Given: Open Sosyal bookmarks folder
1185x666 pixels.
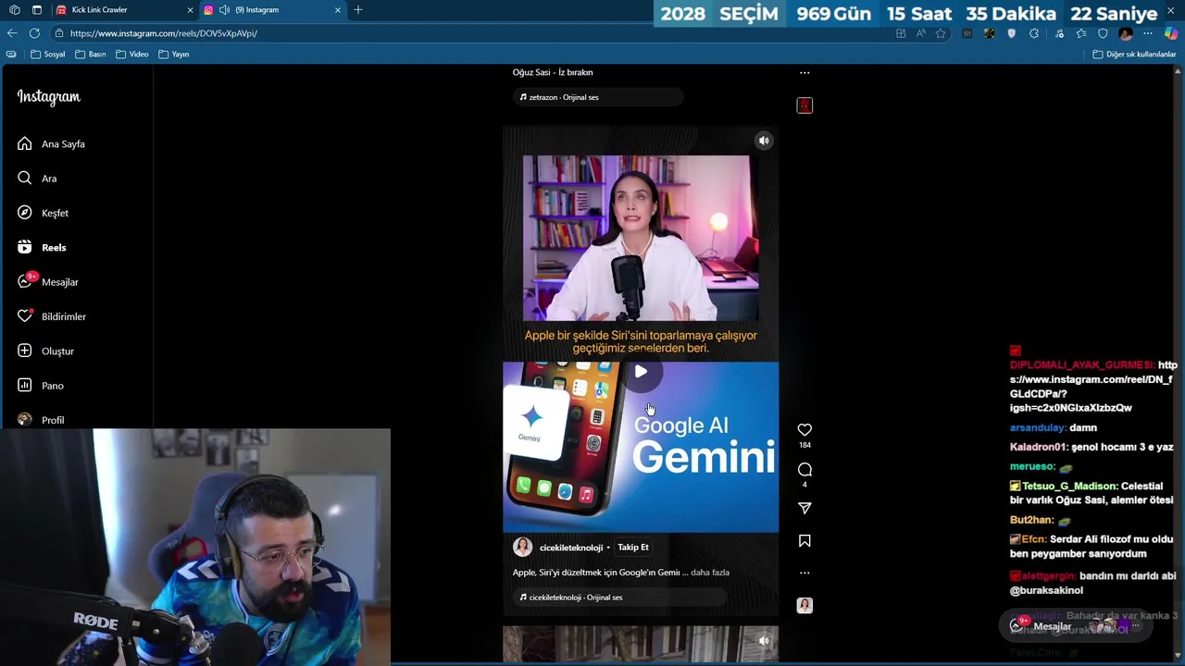Looking at the screenshot, I should tap(48, 55).
